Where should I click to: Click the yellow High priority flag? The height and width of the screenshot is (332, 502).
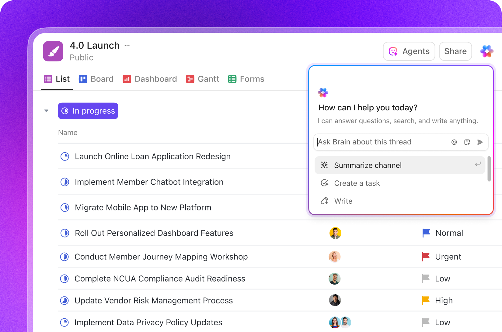[426, 301]
